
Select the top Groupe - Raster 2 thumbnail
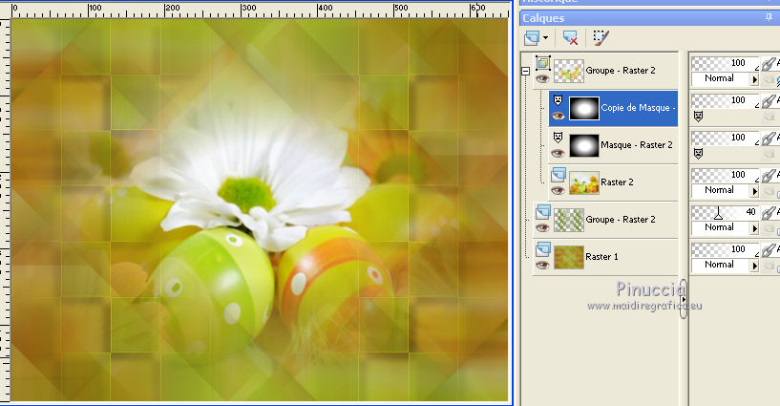569,71
